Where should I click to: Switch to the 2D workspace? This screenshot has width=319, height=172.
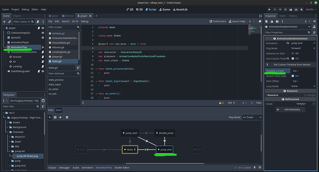pos(130,10)
